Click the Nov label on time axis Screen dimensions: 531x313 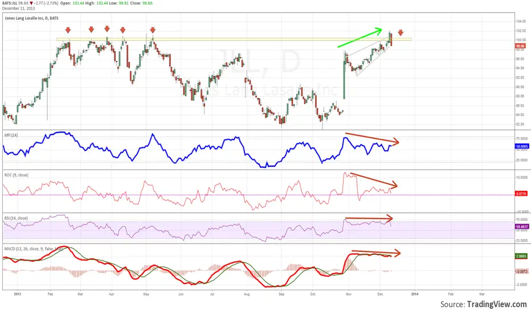pos(349,294)
